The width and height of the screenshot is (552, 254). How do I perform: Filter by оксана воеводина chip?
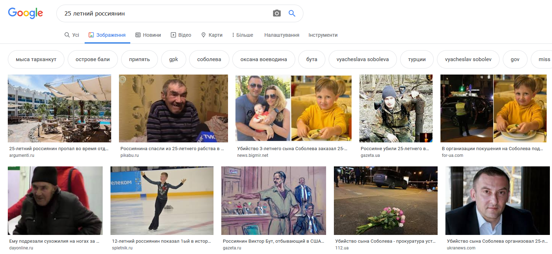coord(263,59)
